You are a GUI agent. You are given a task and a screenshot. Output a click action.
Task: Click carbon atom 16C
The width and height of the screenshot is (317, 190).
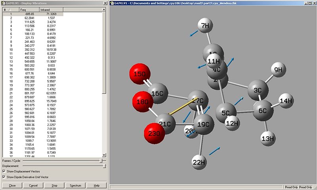point(158,93)
